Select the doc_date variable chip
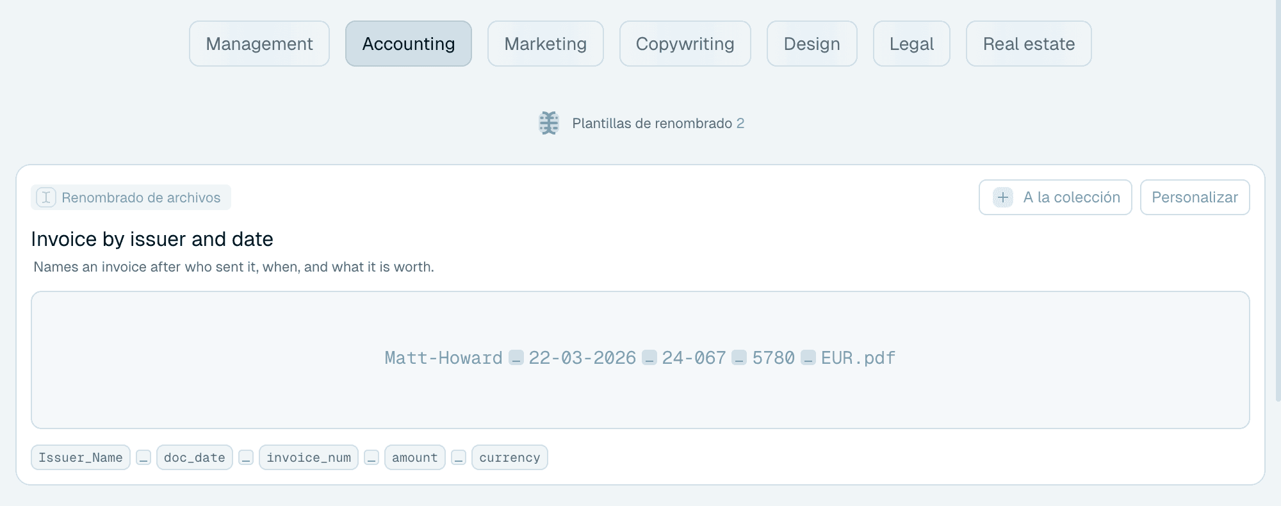The width and height of the screenshot is (1281, 506). coord(195,457)
